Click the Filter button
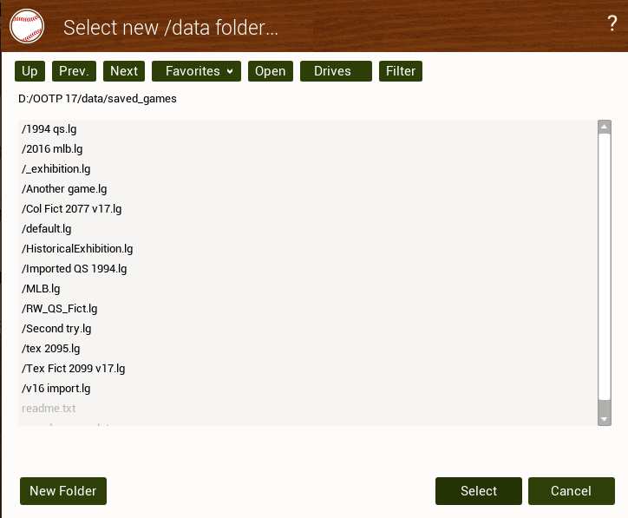This screenshot has height=518, width=628. pos(401,71)
